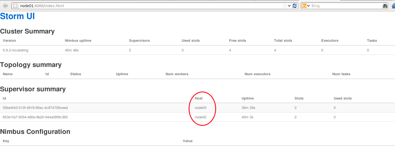Select supervisor id 05be4f43-513f-4918-90ac-4c874709ceed
This screenshot has width=395, height=146.
(x=35, y=108)
